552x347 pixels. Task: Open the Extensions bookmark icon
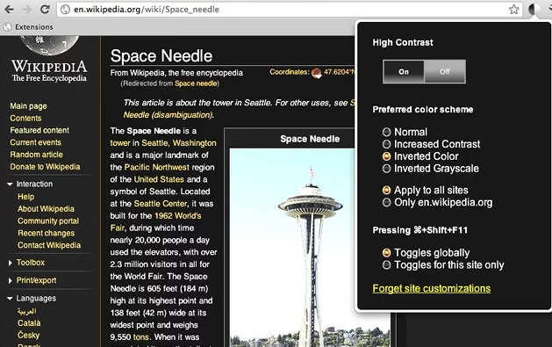7,26
